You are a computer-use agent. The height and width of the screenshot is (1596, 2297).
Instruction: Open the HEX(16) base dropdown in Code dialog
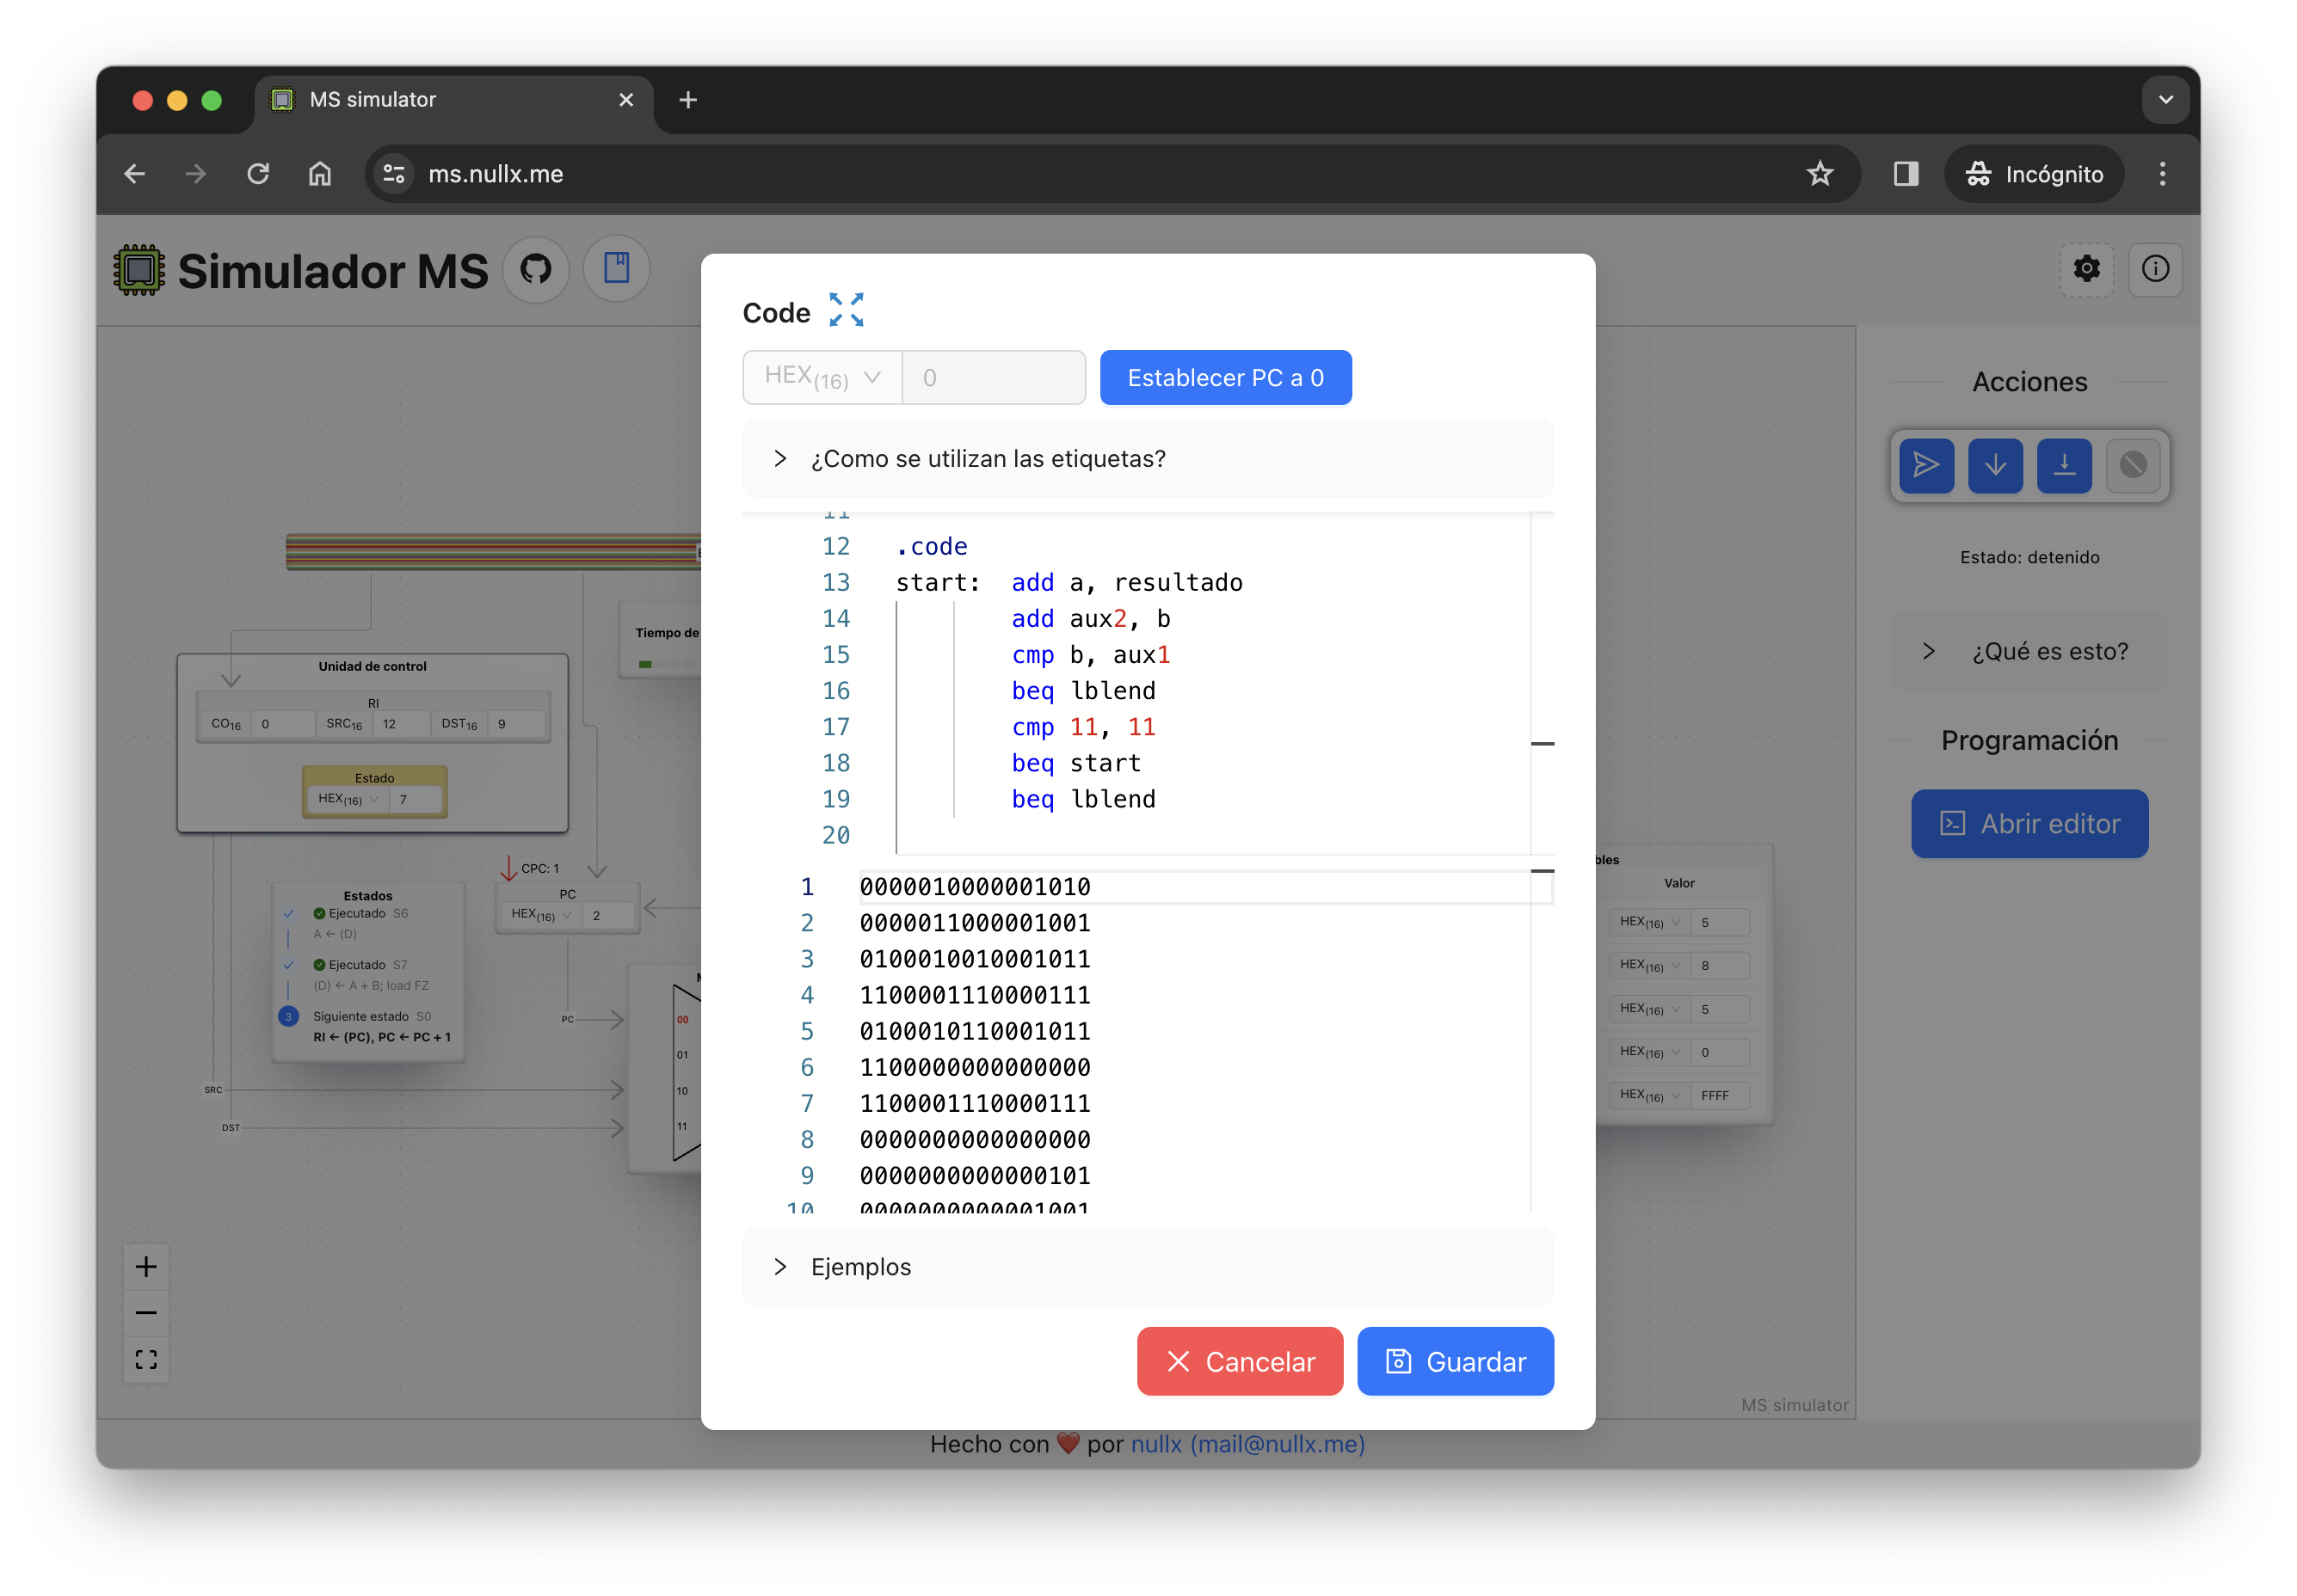click(822, 378)
